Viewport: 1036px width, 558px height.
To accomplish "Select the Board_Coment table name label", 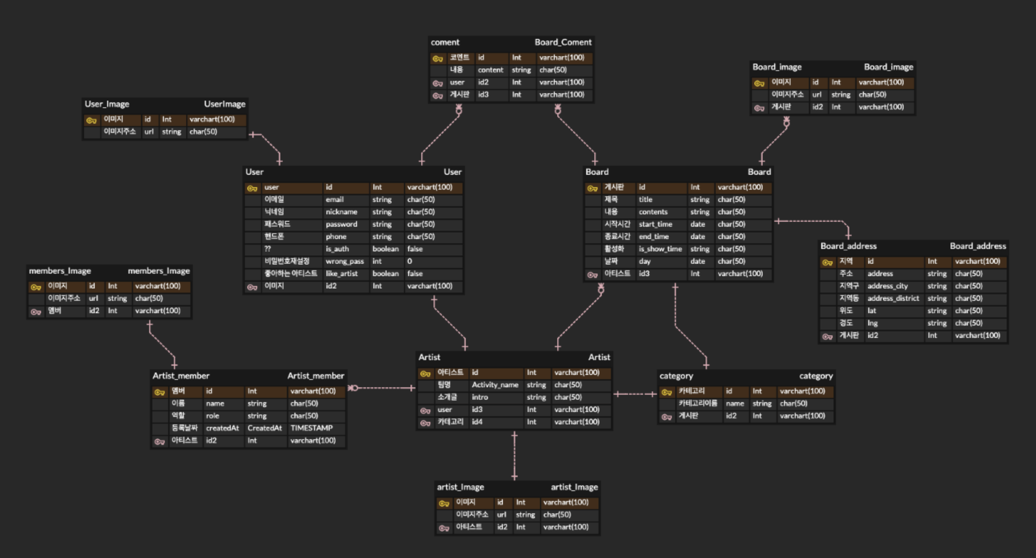I will (x=563, y=42).
